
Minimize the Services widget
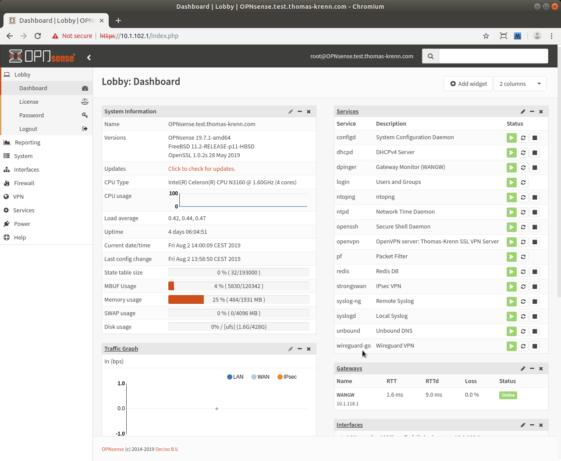[532, 112]
